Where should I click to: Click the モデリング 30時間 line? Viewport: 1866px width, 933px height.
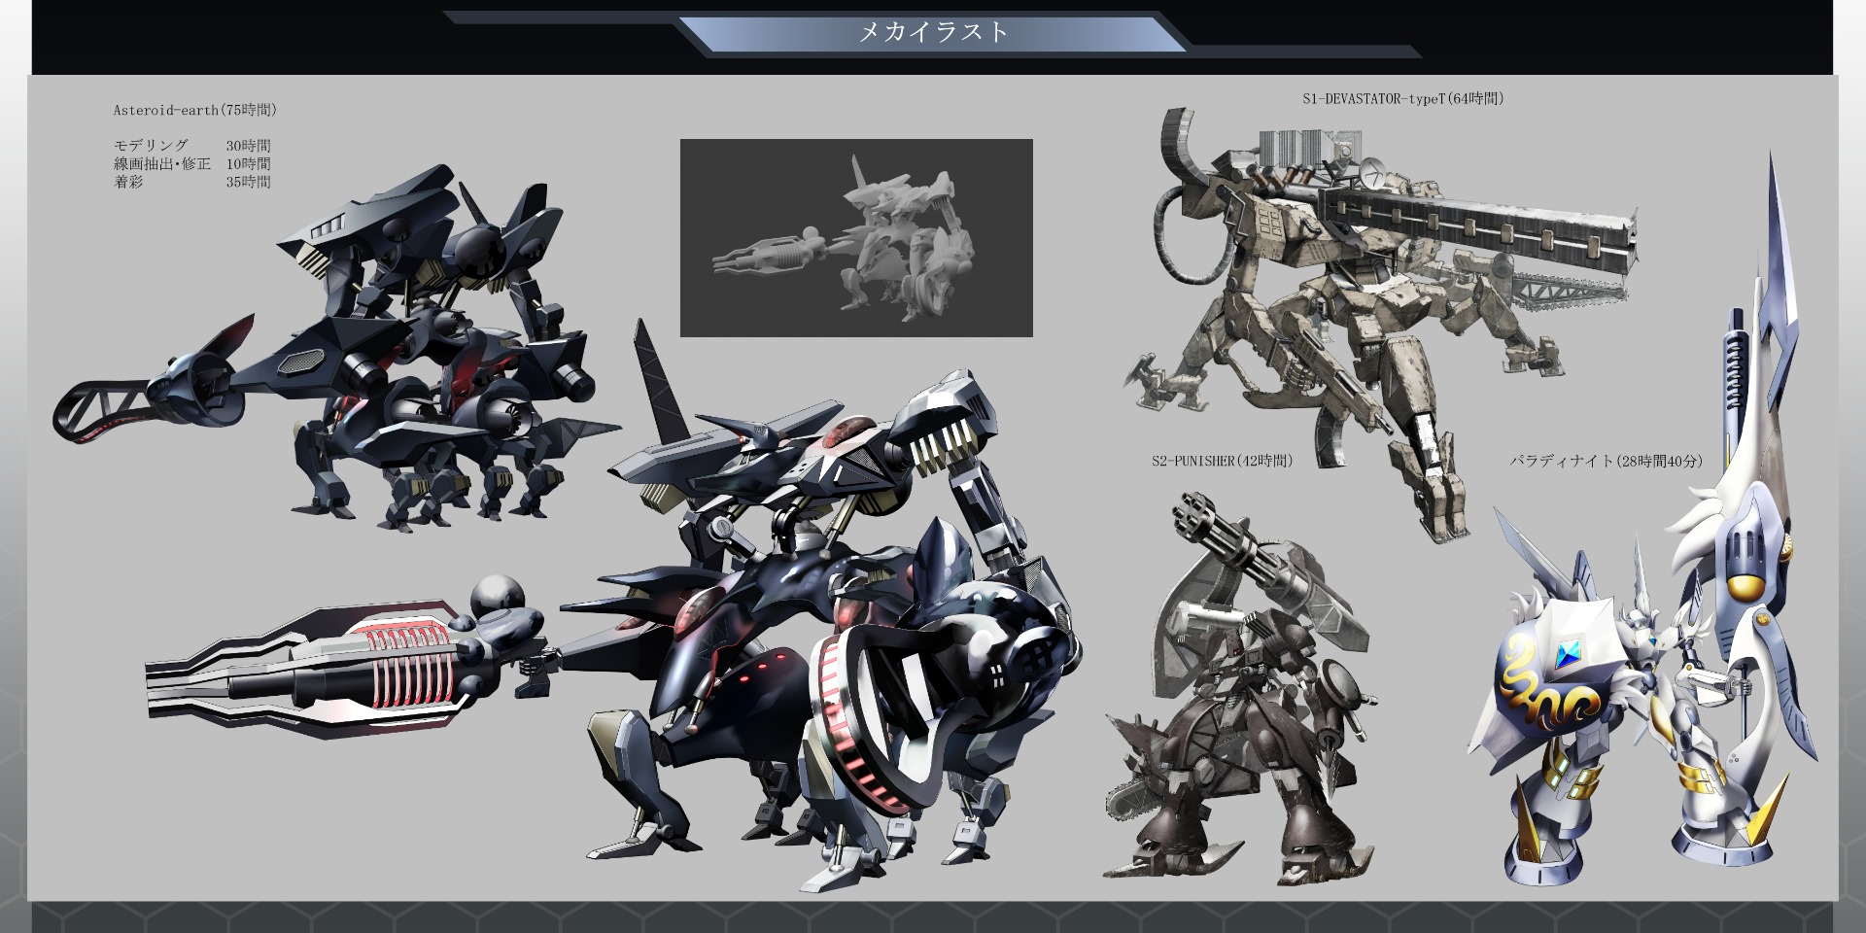coord(191,146)
